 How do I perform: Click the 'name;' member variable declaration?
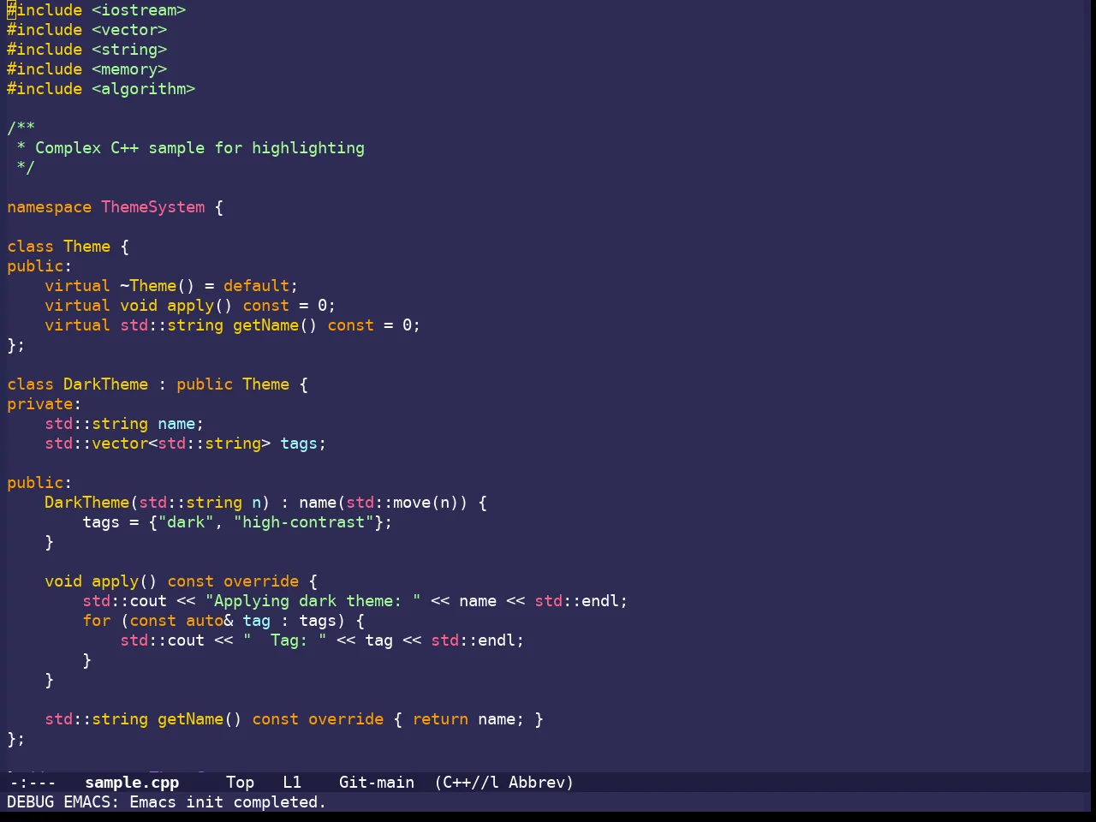coord(181,424)
